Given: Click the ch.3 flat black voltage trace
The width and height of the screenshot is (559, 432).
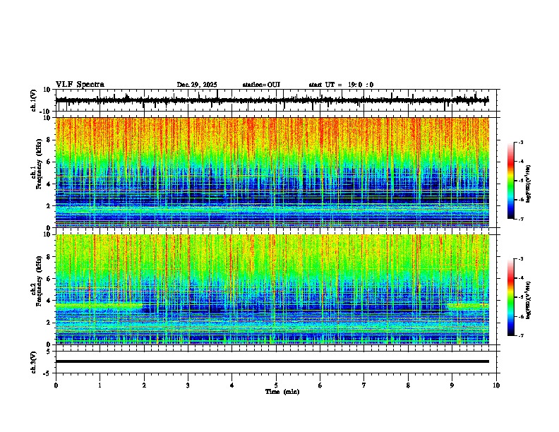Looking at the screenshot, I should tap(272, 361).
